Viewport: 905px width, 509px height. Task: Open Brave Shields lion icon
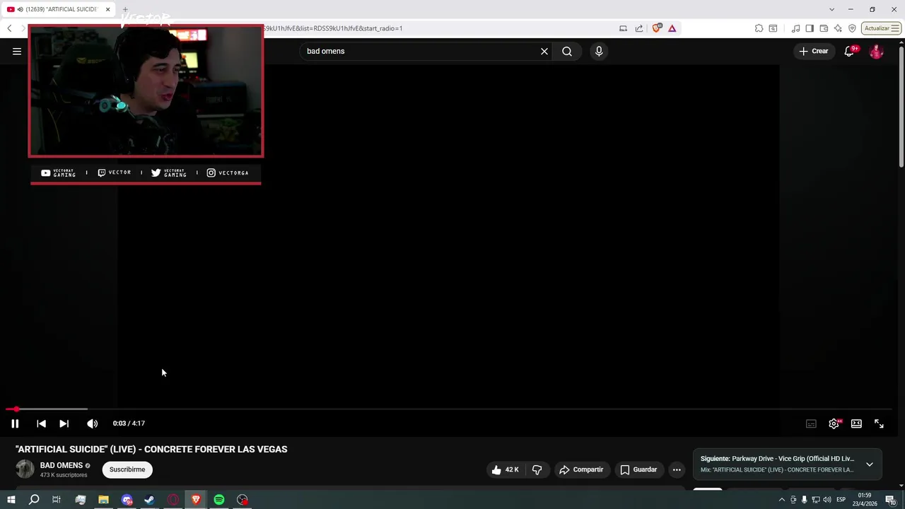(x=657, y=28)
